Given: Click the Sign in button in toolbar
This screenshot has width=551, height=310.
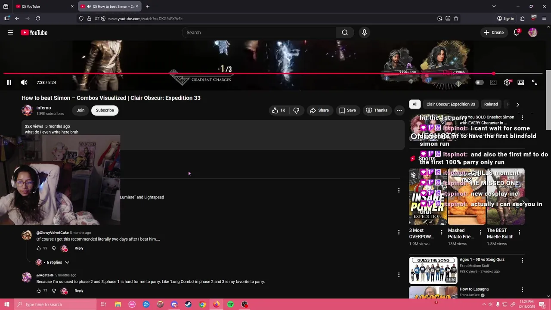Looking at the screenshot, I should tap(506, 19).
